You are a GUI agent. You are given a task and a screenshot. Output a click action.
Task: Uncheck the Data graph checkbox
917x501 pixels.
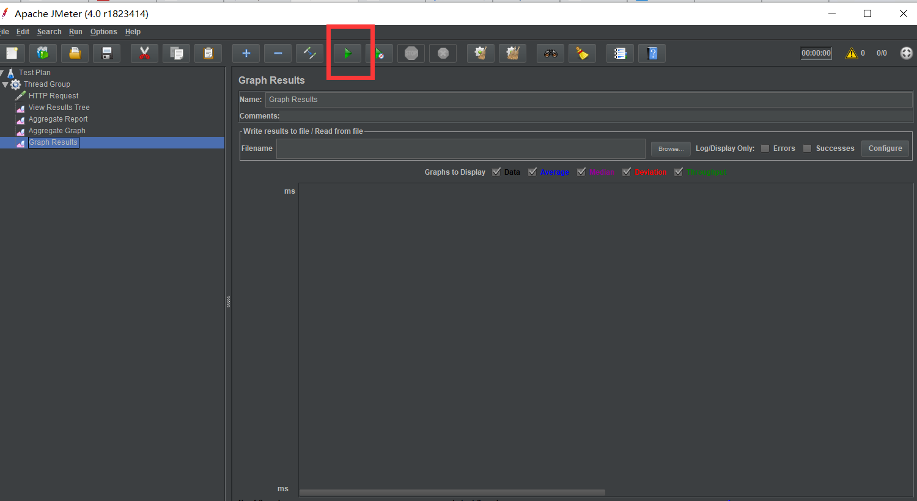[x=496, y=172]
